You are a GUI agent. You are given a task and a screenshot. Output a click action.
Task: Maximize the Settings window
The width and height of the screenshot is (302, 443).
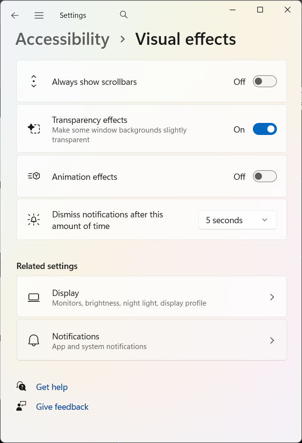click(260, 10)
